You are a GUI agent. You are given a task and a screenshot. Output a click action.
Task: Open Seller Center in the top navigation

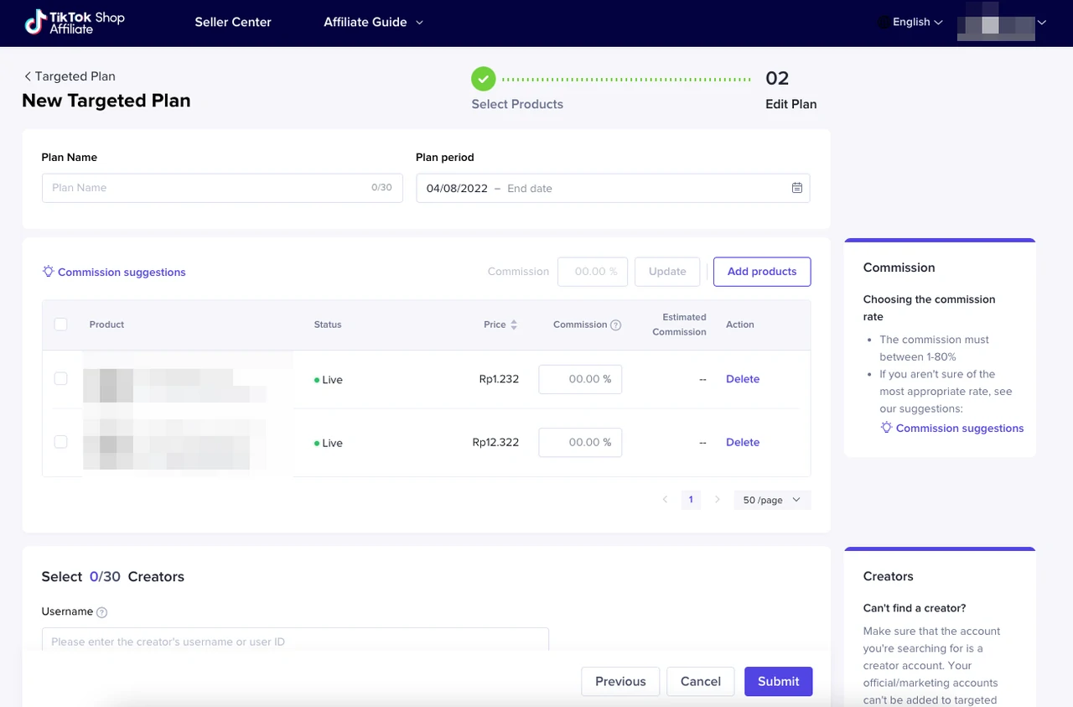pyautogui.click(x=233, y=23)
